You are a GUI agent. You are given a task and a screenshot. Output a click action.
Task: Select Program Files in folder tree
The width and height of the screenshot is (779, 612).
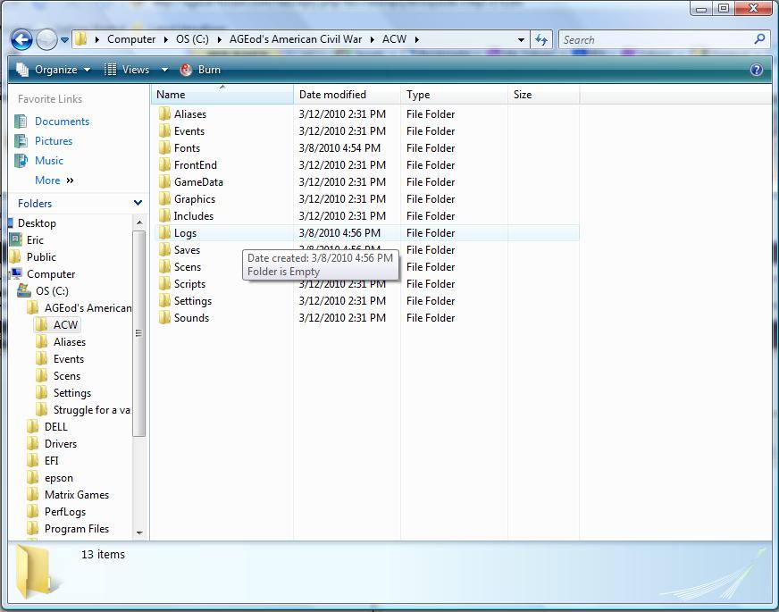tap(77, 529)
